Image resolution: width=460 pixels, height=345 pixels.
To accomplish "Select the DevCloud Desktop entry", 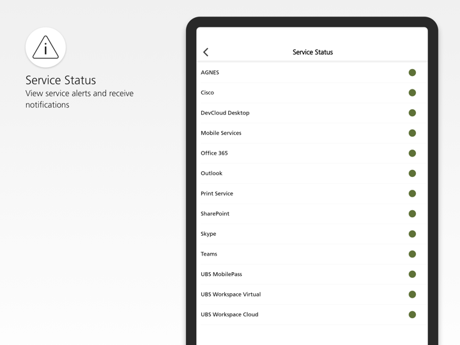I will [x=225, y=113].
